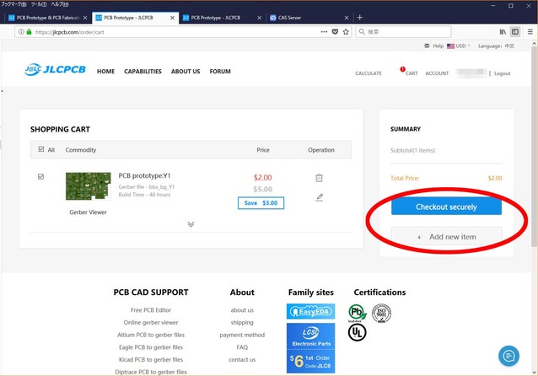Open Altium PCB to gerber files link

tap(151, 335)
